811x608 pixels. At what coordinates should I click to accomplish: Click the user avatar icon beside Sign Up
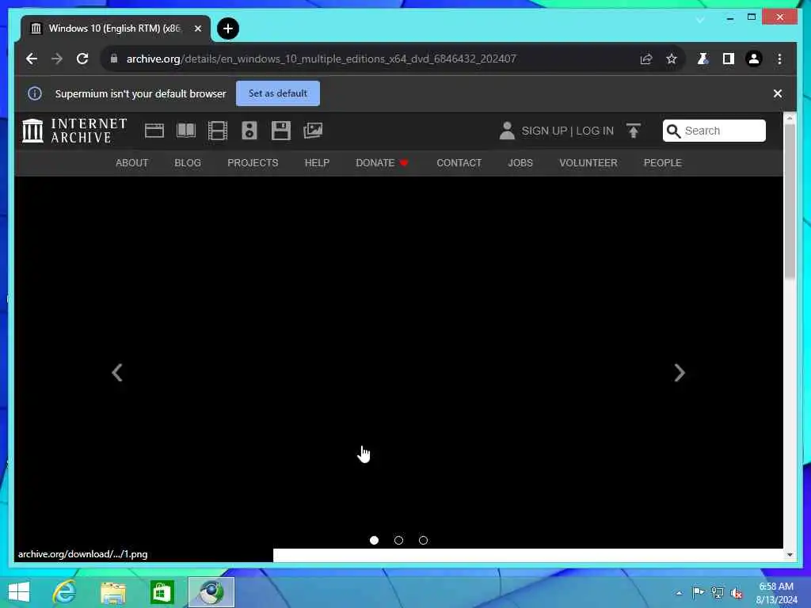(507, 131)
